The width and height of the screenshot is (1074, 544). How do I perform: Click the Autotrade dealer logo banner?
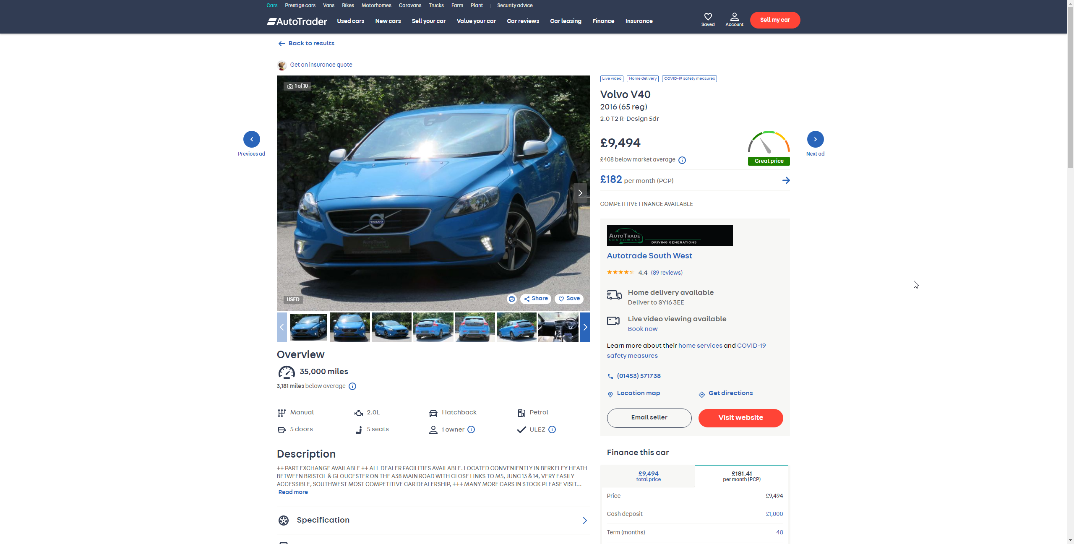pos(670,236)
